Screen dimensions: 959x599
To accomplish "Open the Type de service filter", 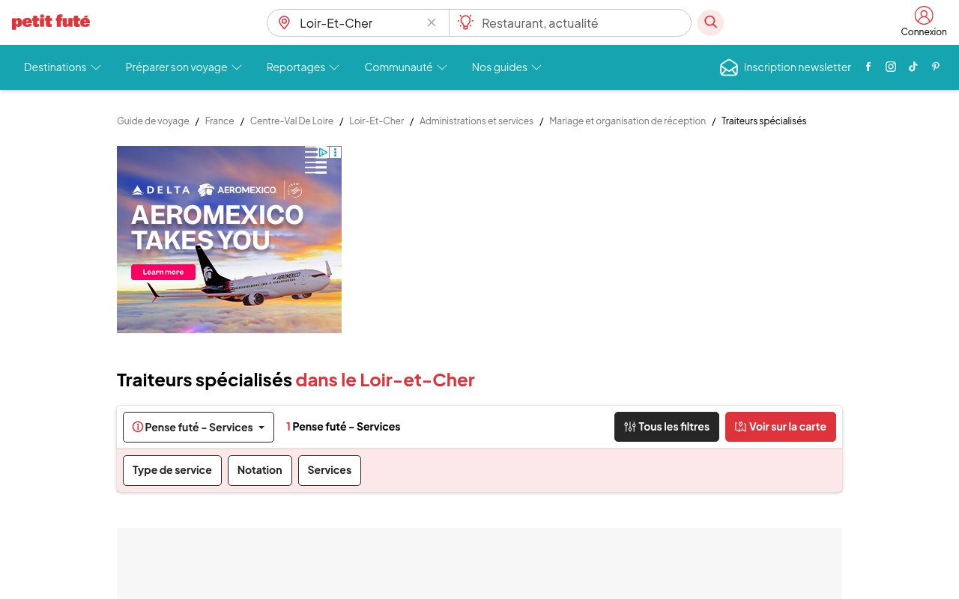I will pyautogui.click(x=172, y=470).
